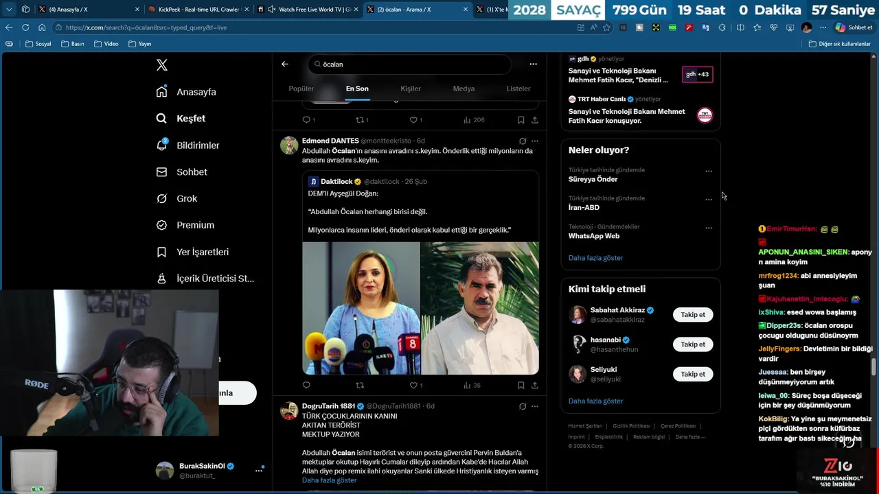Open Yer İşaretleri bookmarks

[x=192, y=252]
